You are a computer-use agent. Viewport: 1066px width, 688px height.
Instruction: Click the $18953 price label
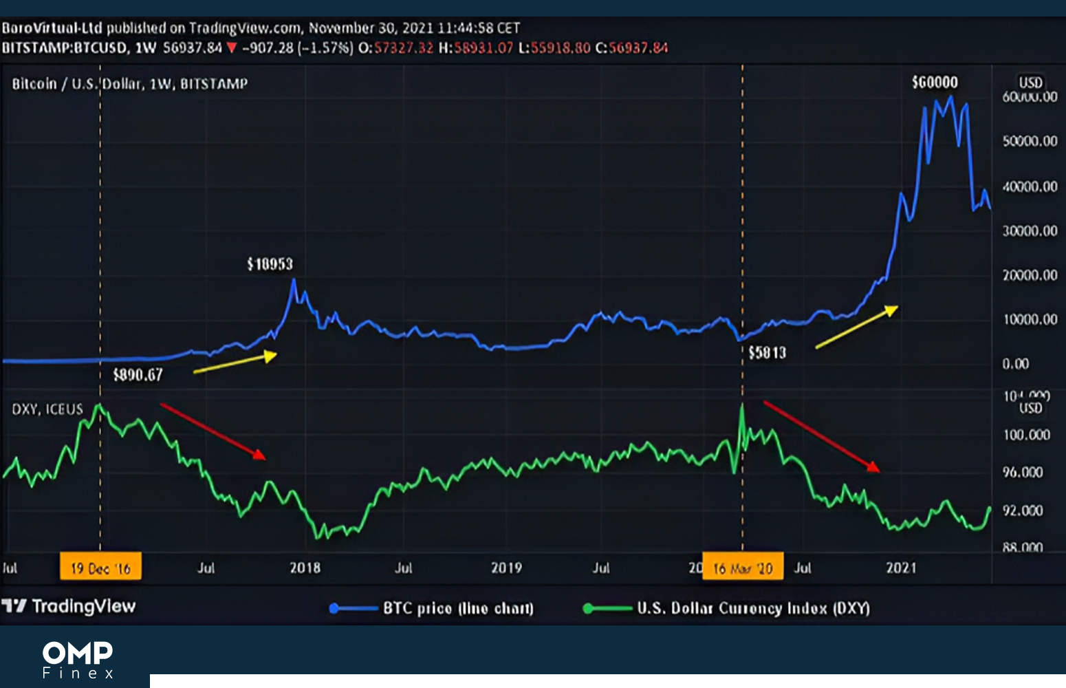coord(270,264)
